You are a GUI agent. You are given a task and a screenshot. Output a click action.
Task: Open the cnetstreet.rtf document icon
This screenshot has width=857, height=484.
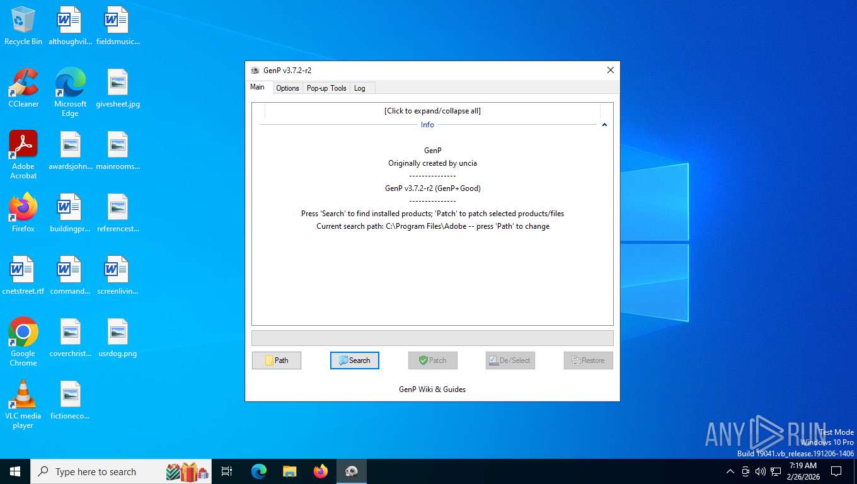click(23, 275)
